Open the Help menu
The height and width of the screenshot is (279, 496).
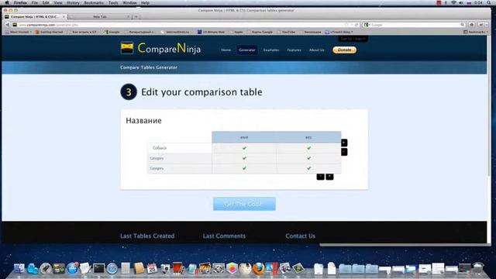pyautogui.click(x=145, y=2)
